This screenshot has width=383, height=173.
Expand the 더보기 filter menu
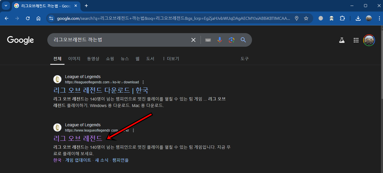171,59
